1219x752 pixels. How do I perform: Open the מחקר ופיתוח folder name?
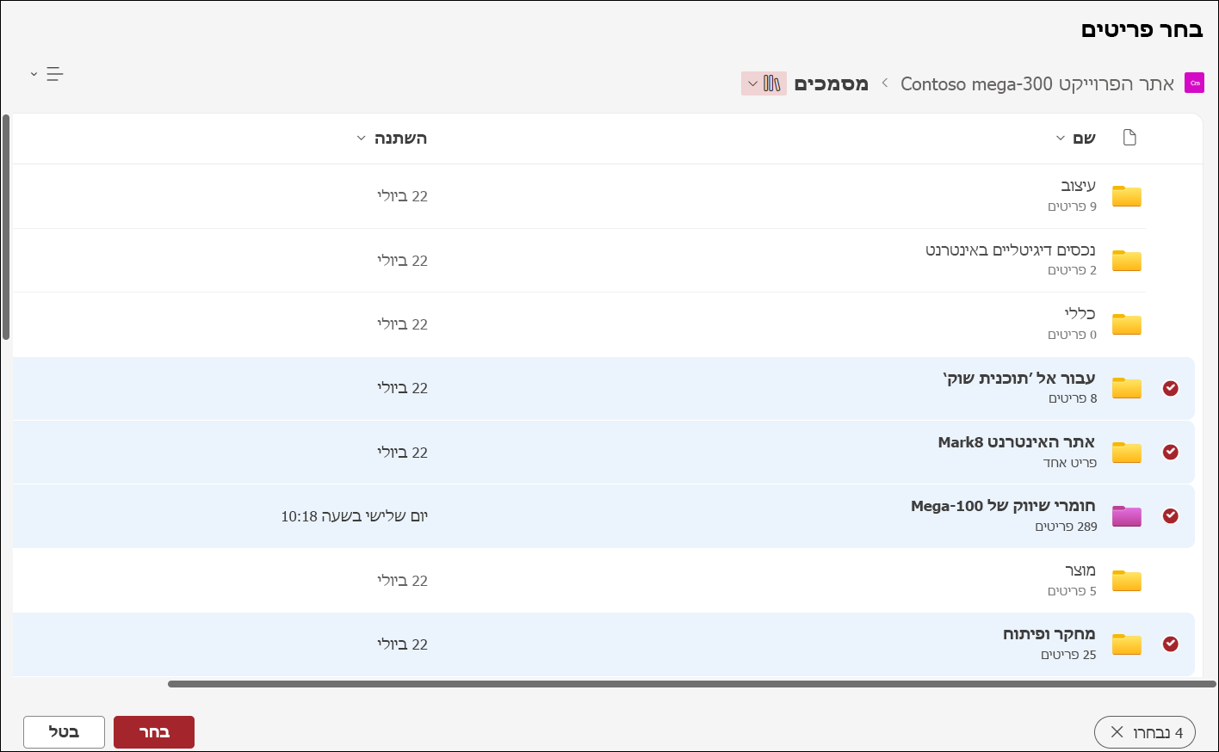pyautogui.click(x=1049, y=634)
